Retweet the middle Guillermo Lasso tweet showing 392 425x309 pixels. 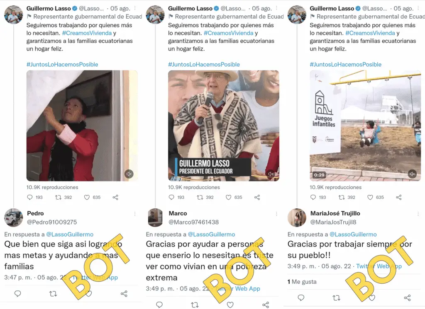[200, 198]
